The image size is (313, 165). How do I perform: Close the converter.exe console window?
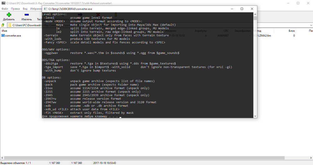[x=252, y=9]
